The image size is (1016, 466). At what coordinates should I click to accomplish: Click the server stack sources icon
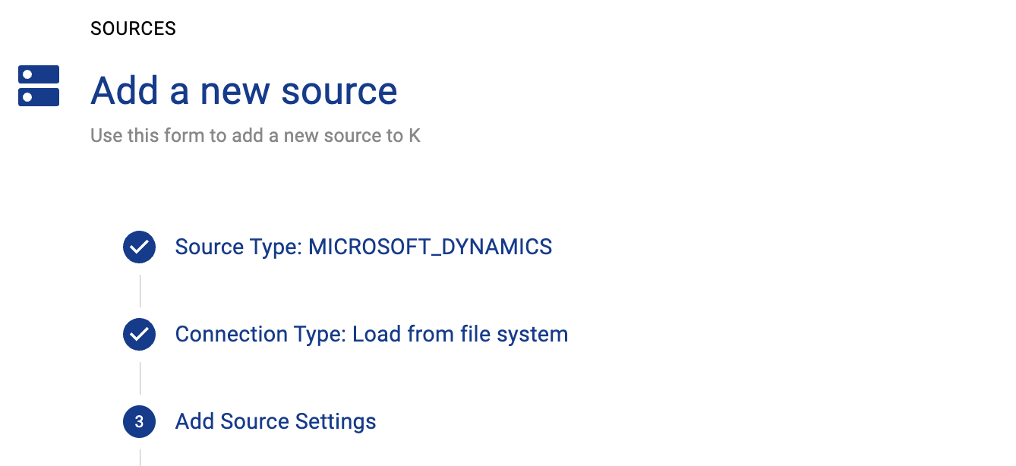click(x=39, y=86)
